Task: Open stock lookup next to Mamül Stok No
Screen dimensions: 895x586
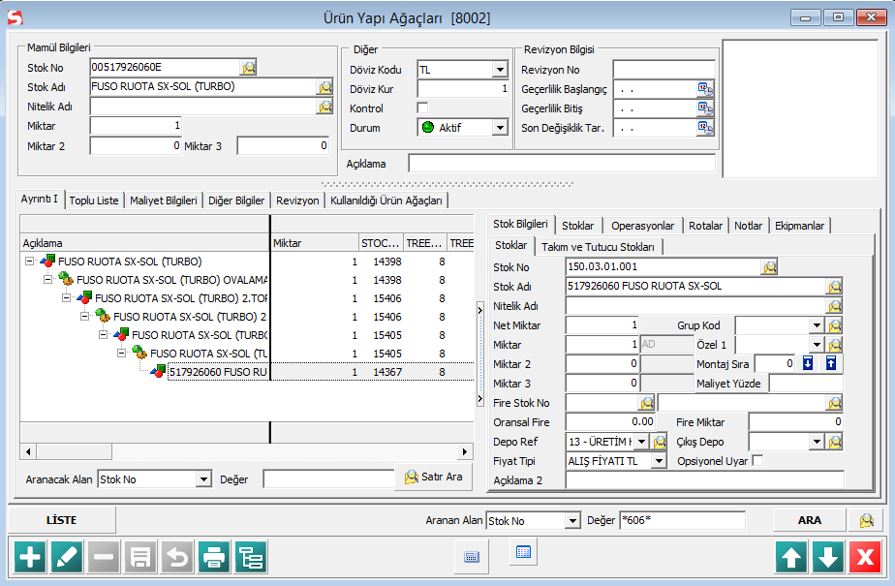Action: pyautogui.click(x=249, y=68)
